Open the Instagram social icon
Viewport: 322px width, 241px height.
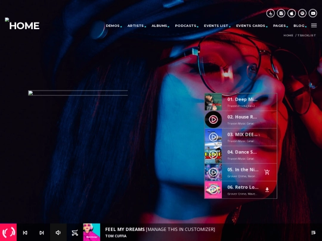click(281, 13)
